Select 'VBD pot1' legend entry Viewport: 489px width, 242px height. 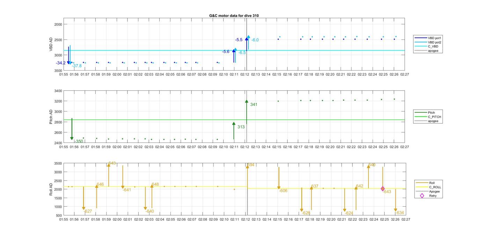428,38
